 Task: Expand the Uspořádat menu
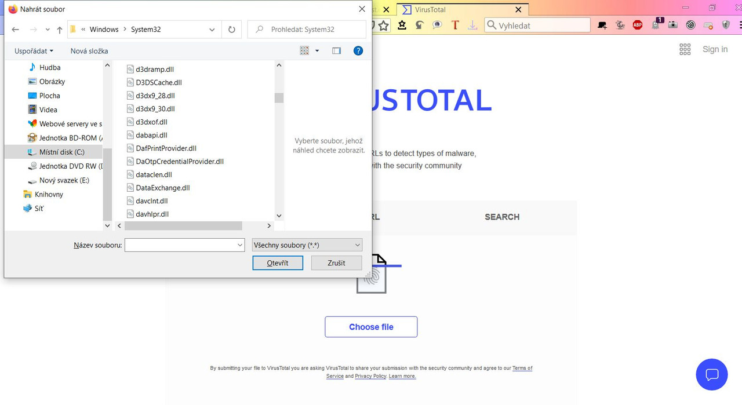tap(34, 51)
